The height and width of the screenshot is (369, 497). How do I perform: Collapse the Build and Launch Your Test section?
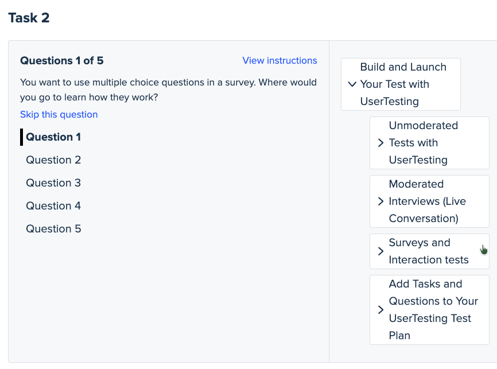click(x=352, y=84)
